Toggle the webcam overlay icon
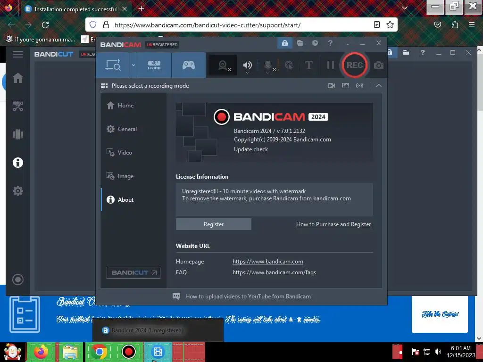The width and height of the screenshot is (483, 362). point(223,65)
